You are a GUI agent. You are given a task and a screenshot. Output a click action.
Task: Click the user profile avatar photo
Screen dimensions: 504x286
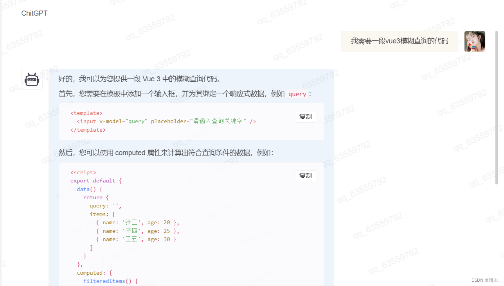[x=475, y=41]
